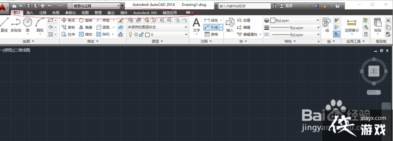Click the layer 0 color square swatch
The width and height of the screenshot is (393, 141).
coord(148,35)
